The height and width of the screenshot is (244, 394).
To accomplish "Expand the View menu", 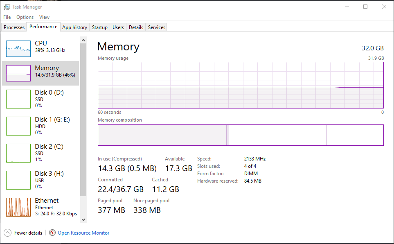I will pos(44,17).
